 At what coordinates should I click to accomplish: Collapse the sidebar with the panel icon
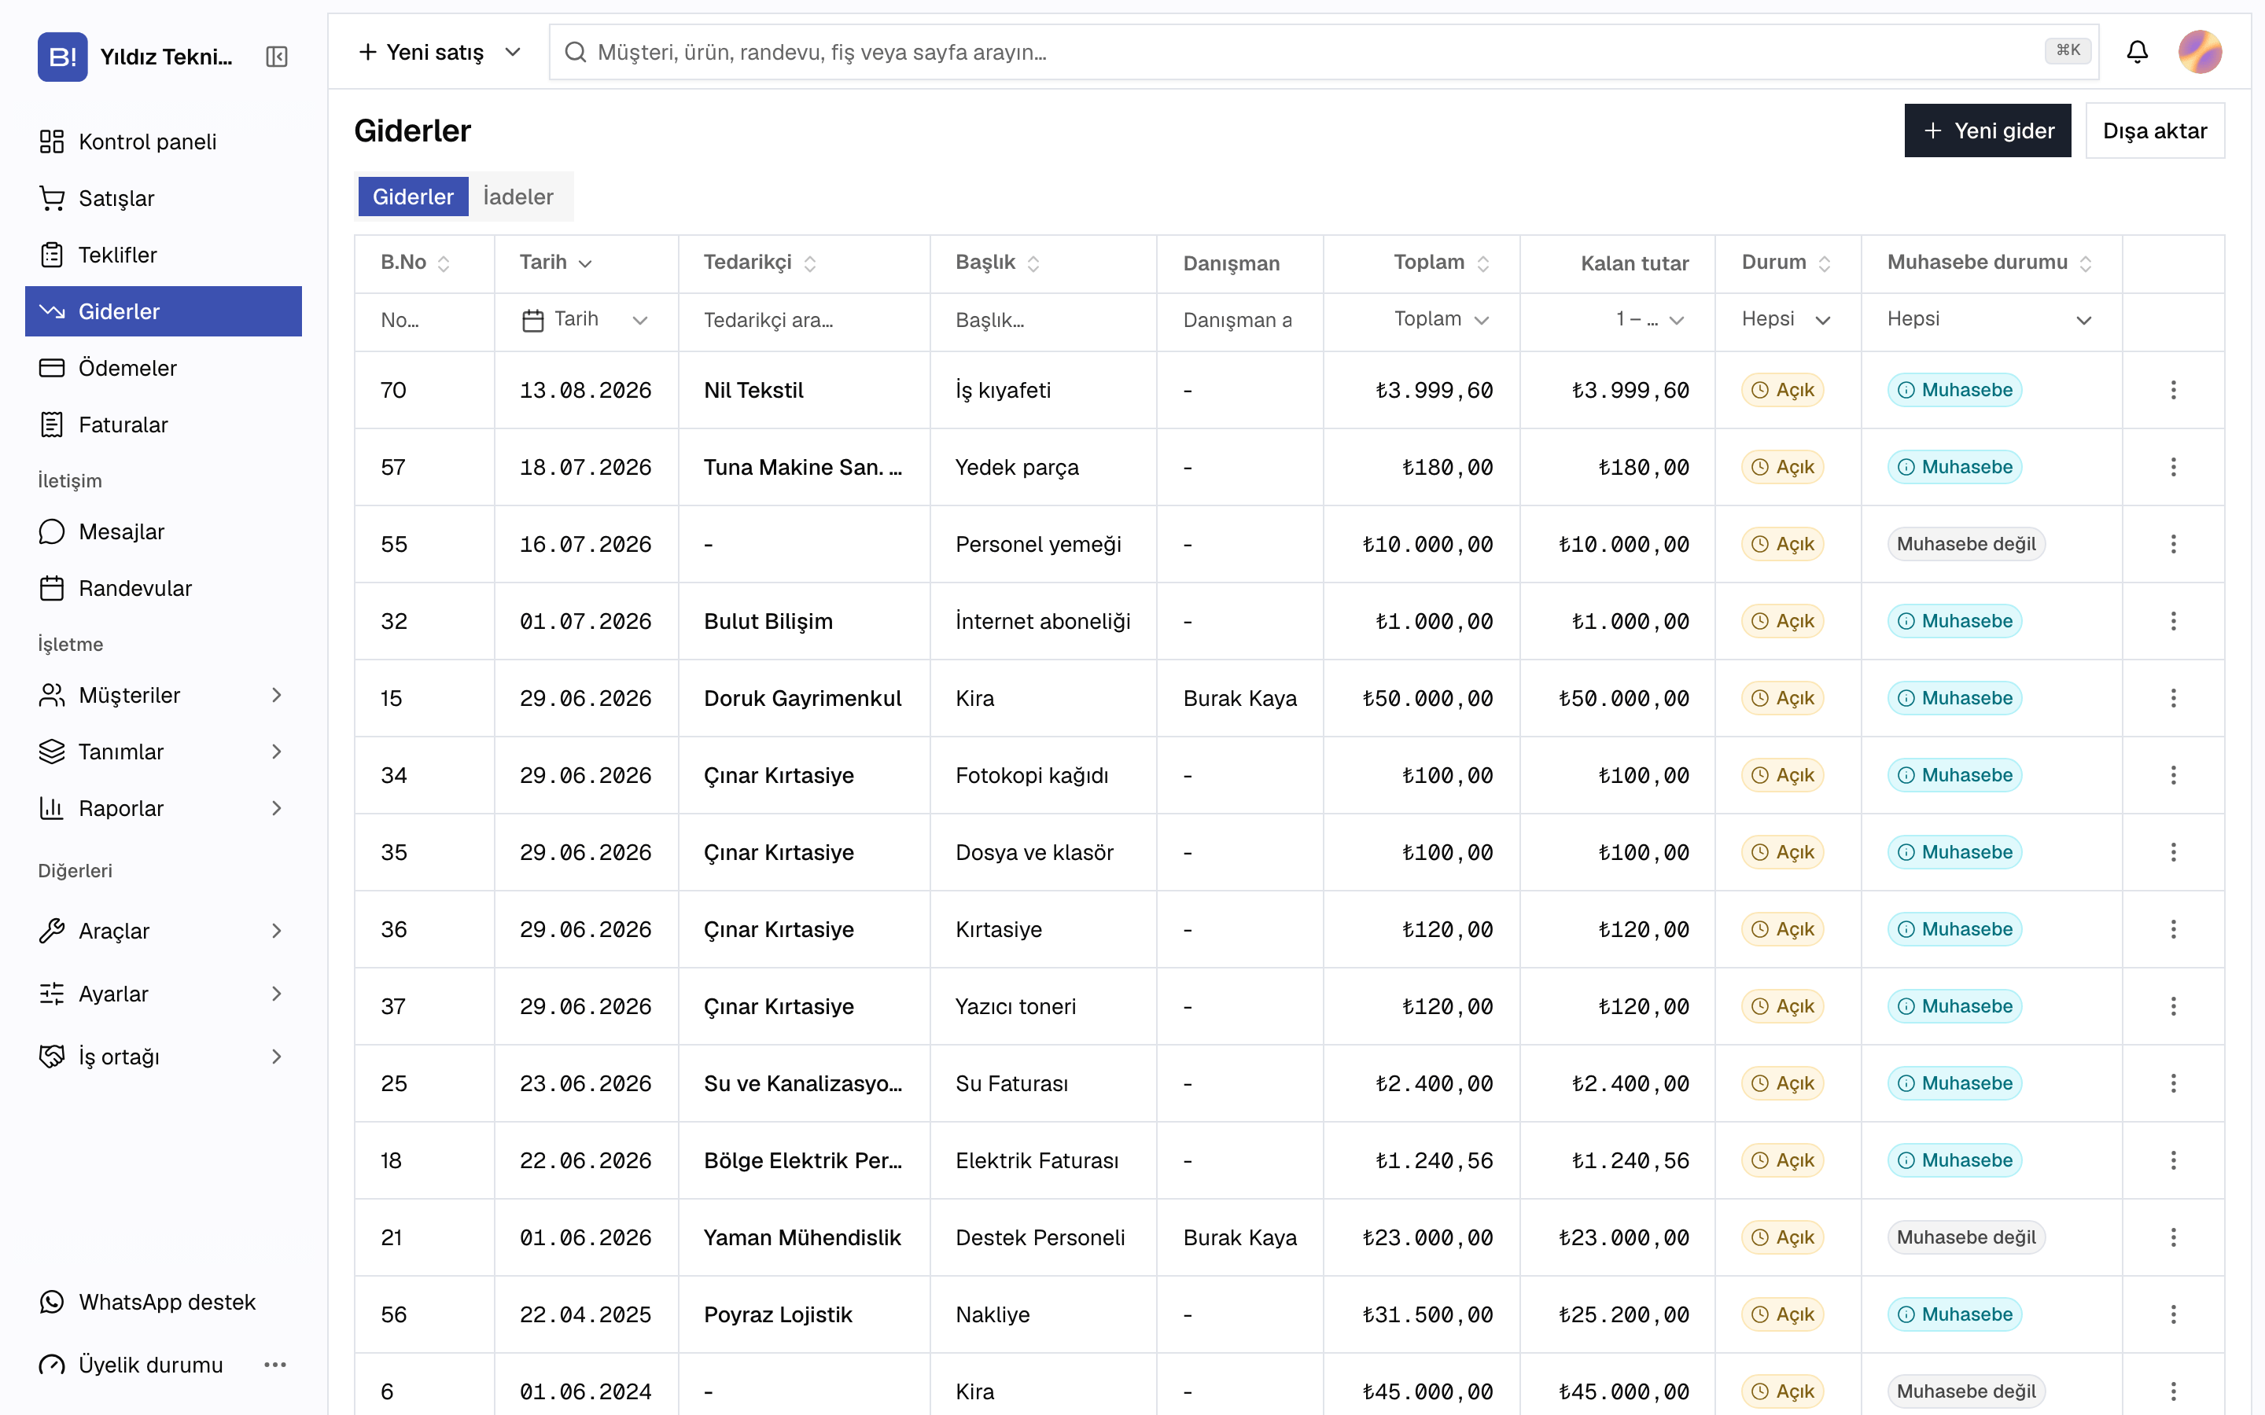[x=276, y=56]
